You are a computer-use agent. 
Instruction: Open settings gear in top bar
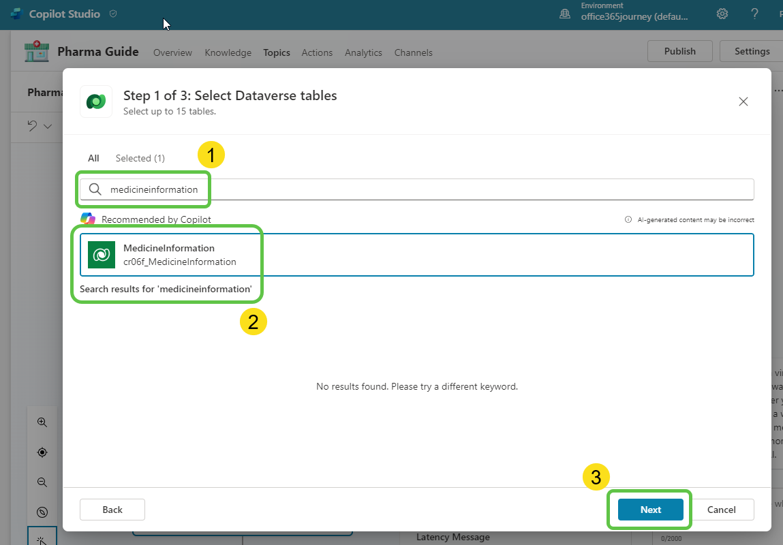722,14
